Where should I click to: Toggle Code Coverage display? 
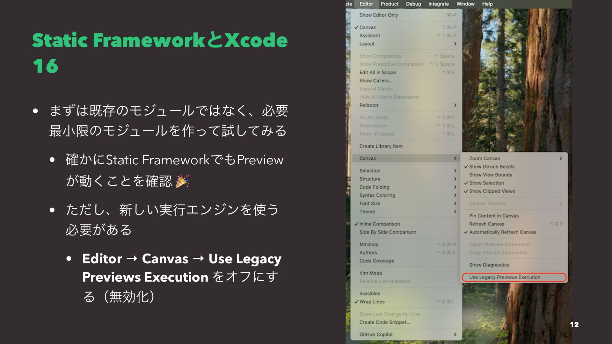406,261
